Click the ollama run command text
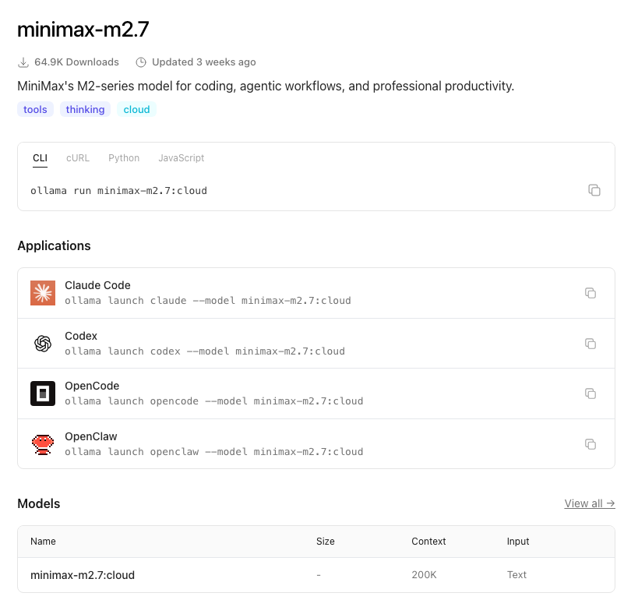Viewport: 631px width, 600px height. (x=118, y=190)
